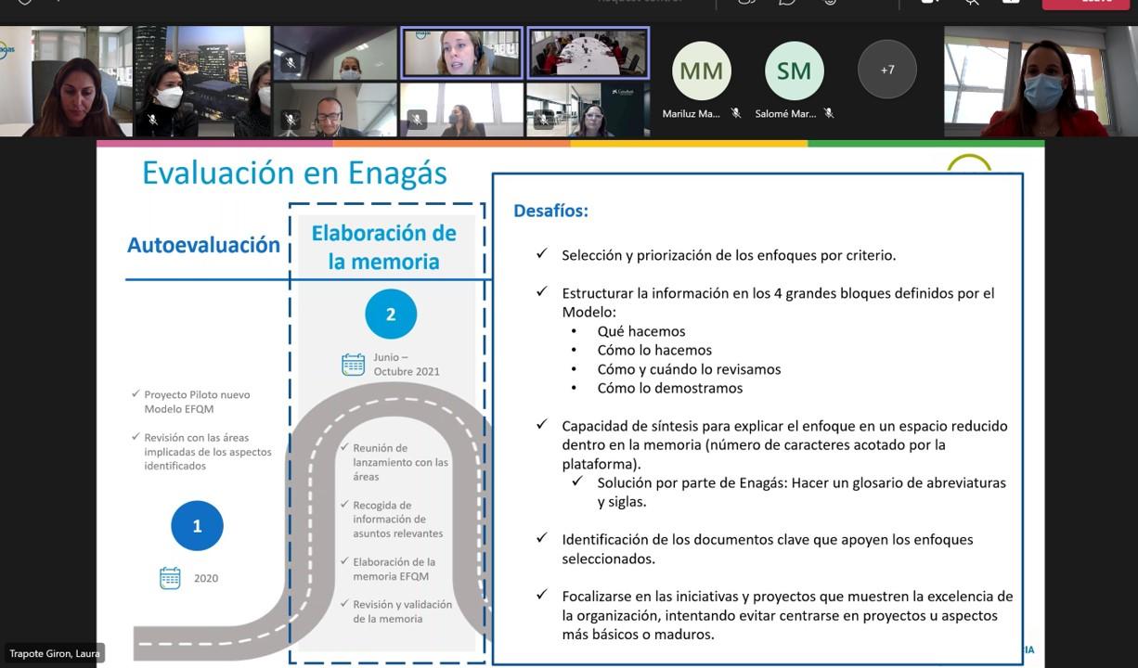Show the +7 additional participants

(x=887, y=70)
